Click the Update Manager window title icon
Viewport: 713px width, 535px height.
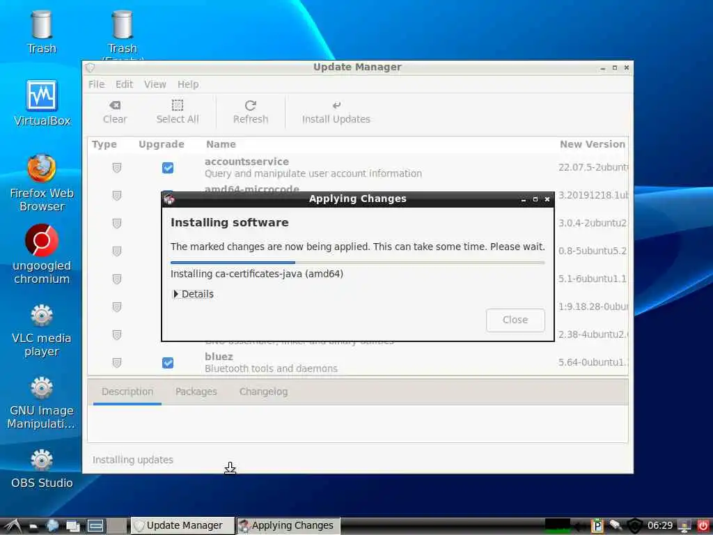click(90, 68)
